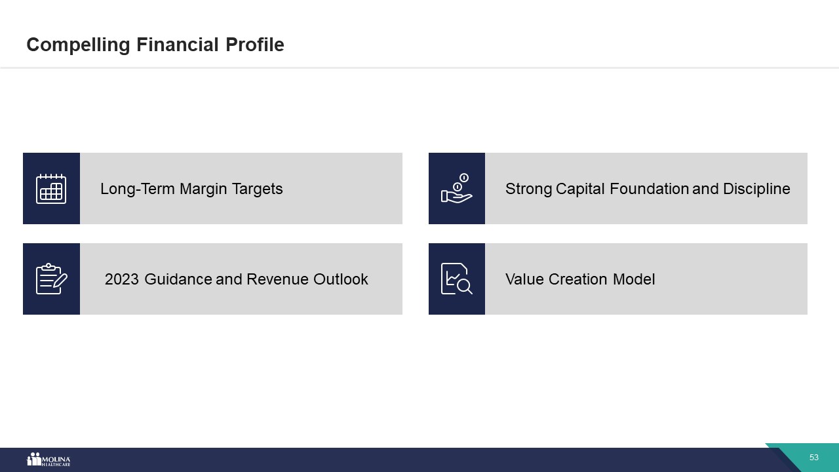Go to the Value Creation Model section
Screen dimensions: 839x472
(x=580, y=280)
